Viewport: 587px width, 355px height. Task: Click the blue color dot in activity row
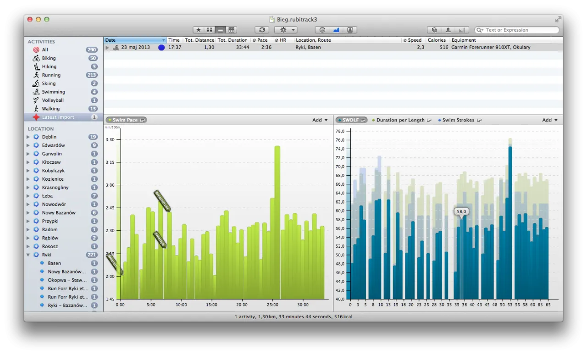click(x=161, y=47)
